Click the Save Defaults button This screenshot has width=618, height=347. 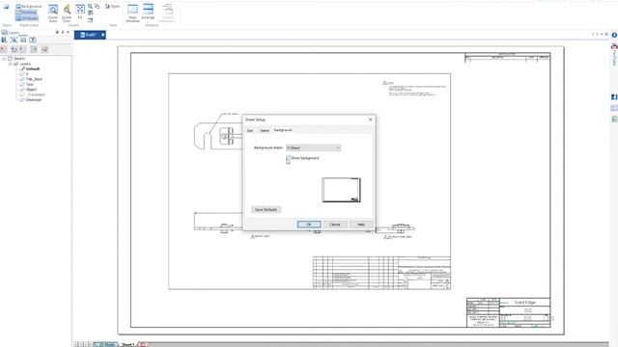(x=267, y=210)
